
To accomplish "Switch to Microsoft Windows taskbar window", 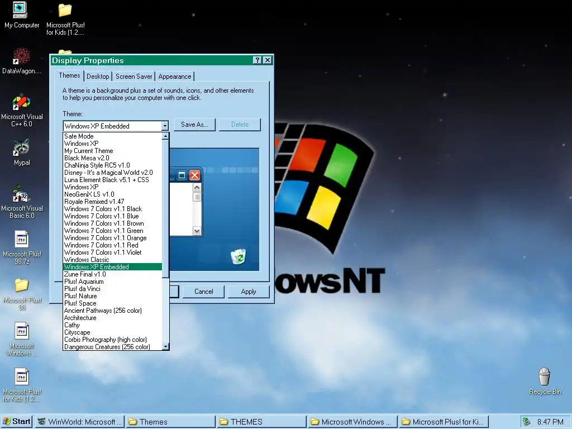I will [353, 422].
